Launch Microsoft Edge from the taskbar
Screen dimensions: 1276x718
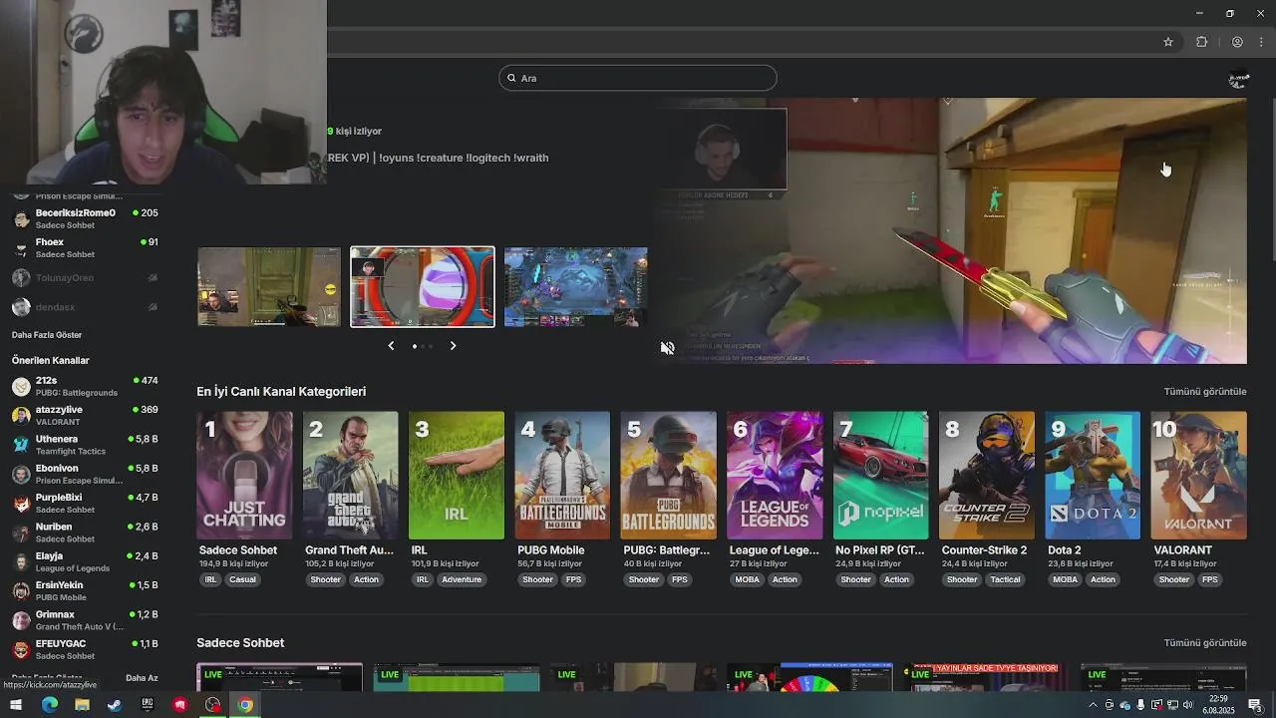(x=49, y=705)
